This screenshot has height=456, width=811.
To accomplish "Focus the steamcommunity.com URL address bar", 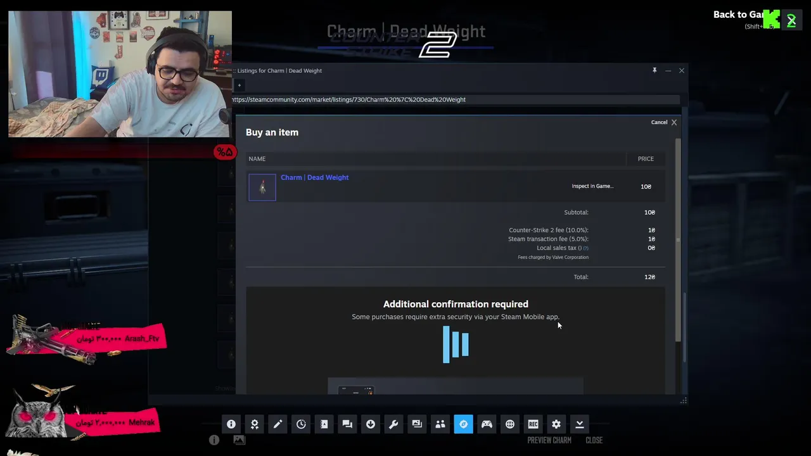I will coord(455,99).
